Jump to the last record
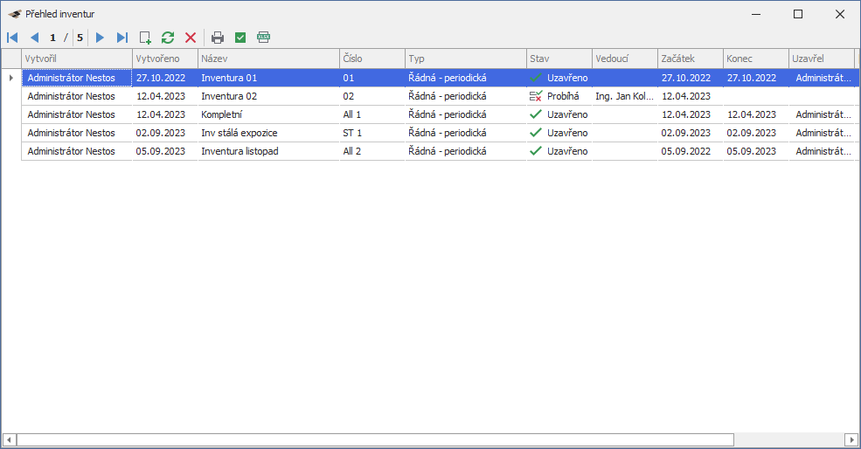 click(122, 38)
